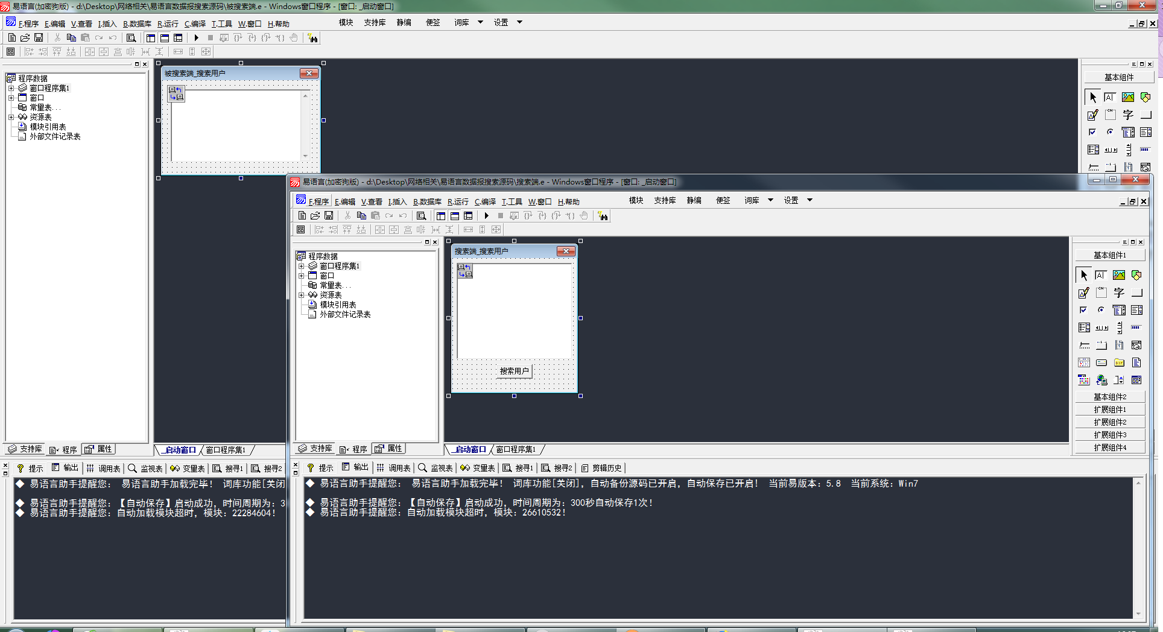1163x632 pixels.
Task: Click second layout view icon in front window toolbar
Action: pos(455,216)
